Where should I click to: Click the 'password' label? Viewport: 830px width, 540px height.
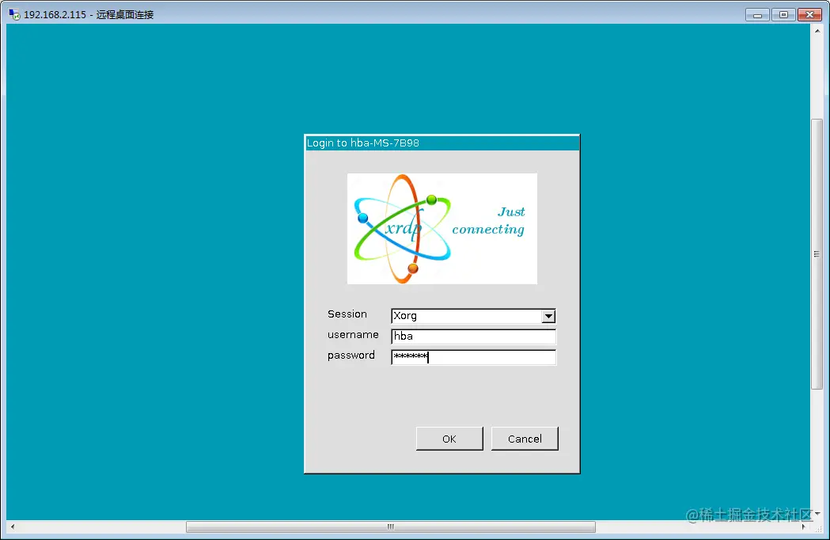click(351, 355)
